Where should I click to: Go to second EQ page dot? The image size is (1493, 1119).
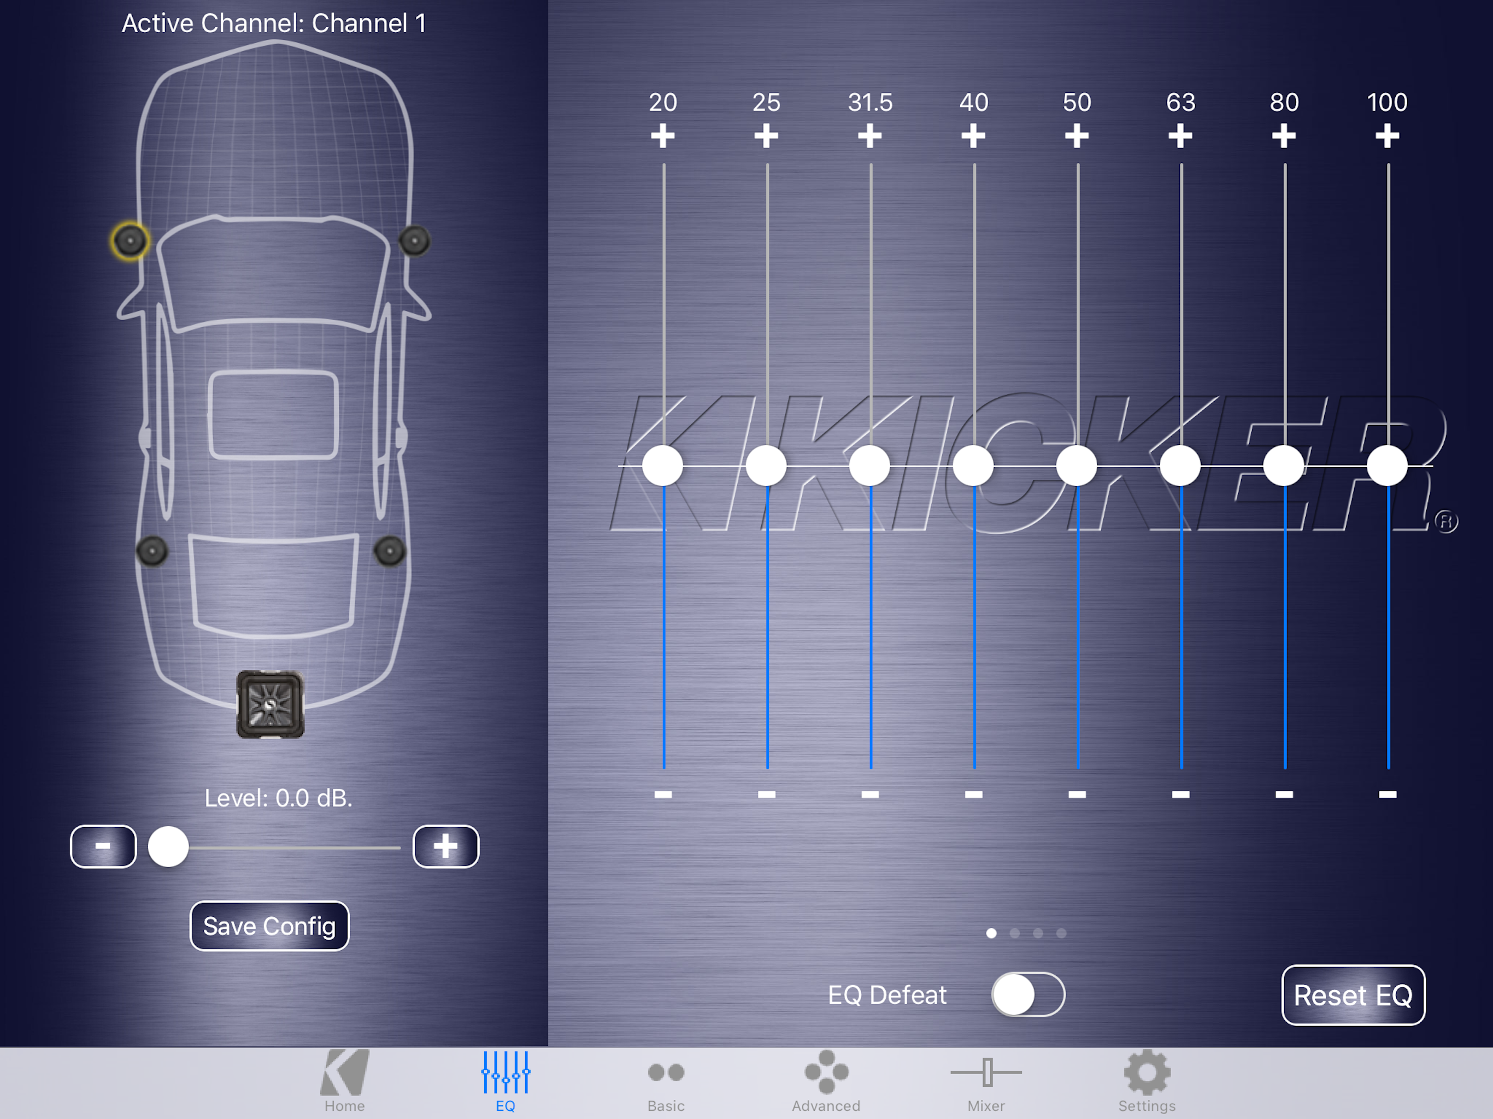coord(1014,933)
